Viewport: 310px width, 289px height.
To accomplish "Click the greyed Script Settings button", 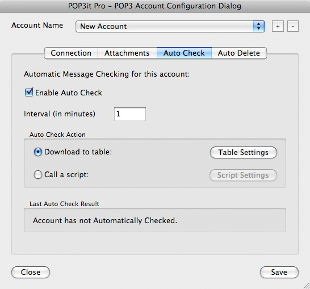I will 243,175.
